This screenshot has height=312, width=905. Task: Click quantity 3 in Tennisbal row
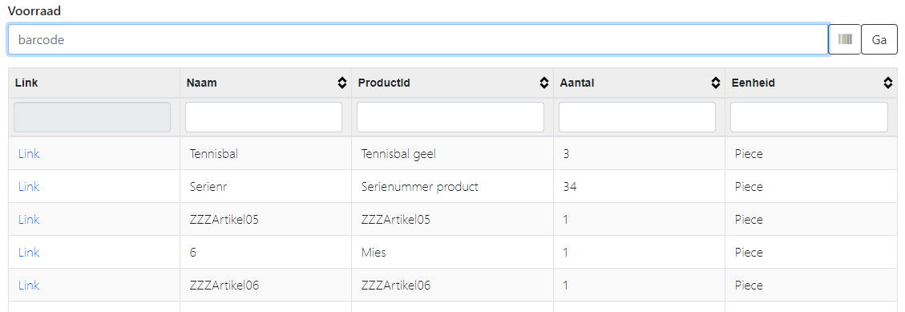640,154
